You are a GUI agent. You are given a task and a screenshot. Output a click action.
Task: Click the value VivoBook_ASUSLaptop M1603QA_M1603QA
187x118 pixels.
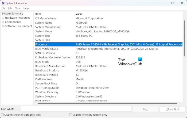103,31
